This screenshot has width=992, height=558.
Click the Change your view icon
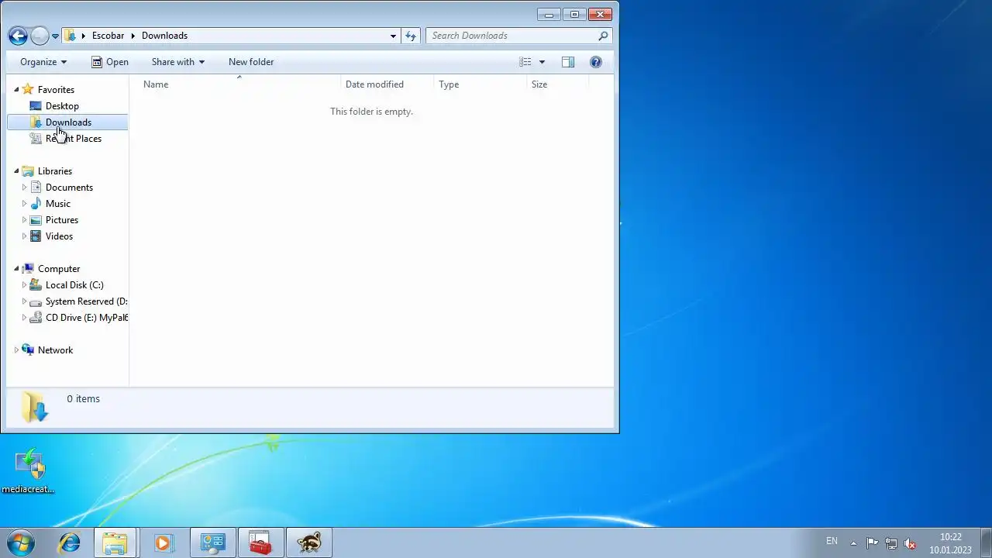click(525, 62)
